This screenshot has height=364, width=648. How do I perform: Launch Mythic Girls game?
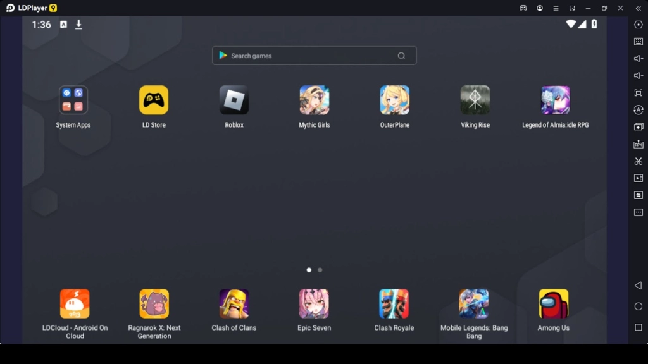pos(314,100)
